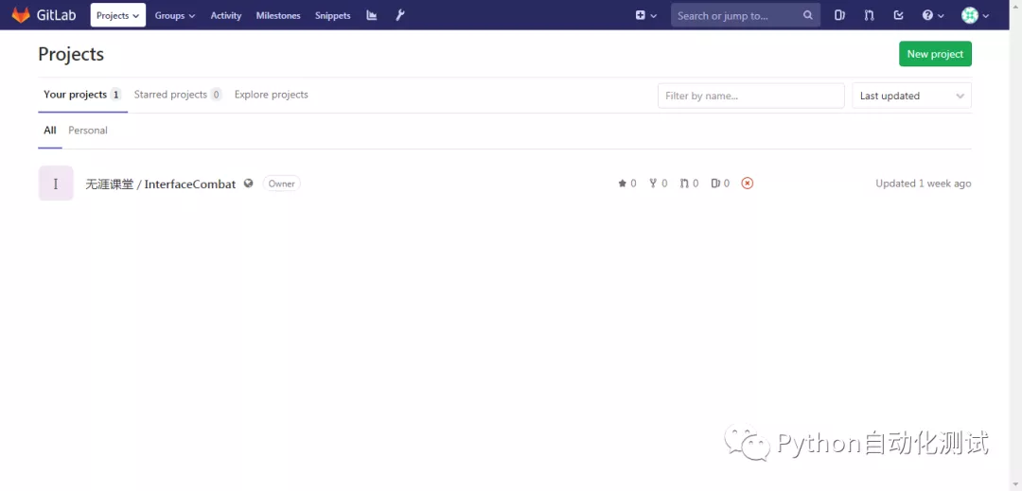Open the instance statistics chart icon
The image size is (1022, 491).
coord(372,15)
